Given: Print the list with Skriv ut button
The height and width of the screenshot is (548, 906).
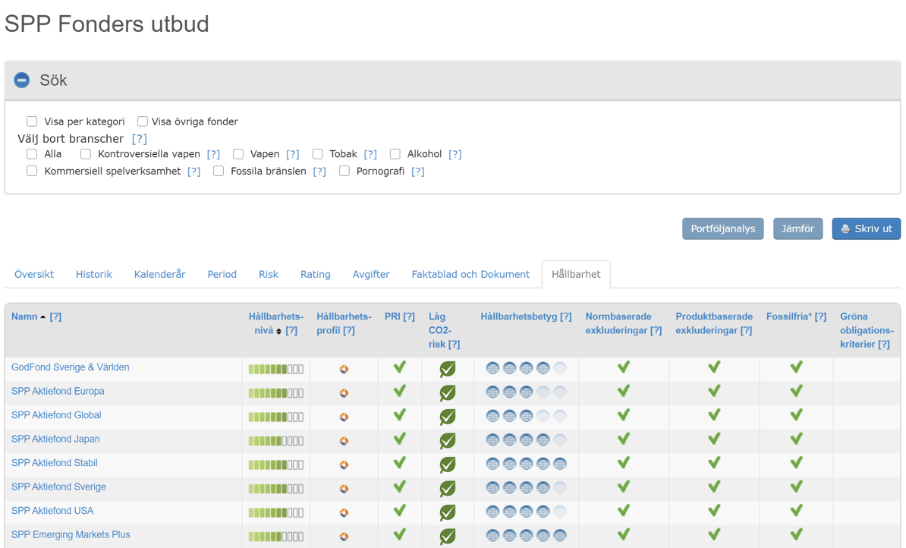Looking at the screenshot, I should (866, 228).
